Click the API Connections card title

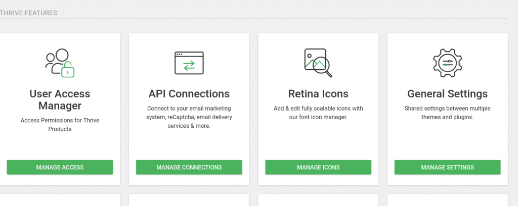pyautogui.click(x=189, y=93)
